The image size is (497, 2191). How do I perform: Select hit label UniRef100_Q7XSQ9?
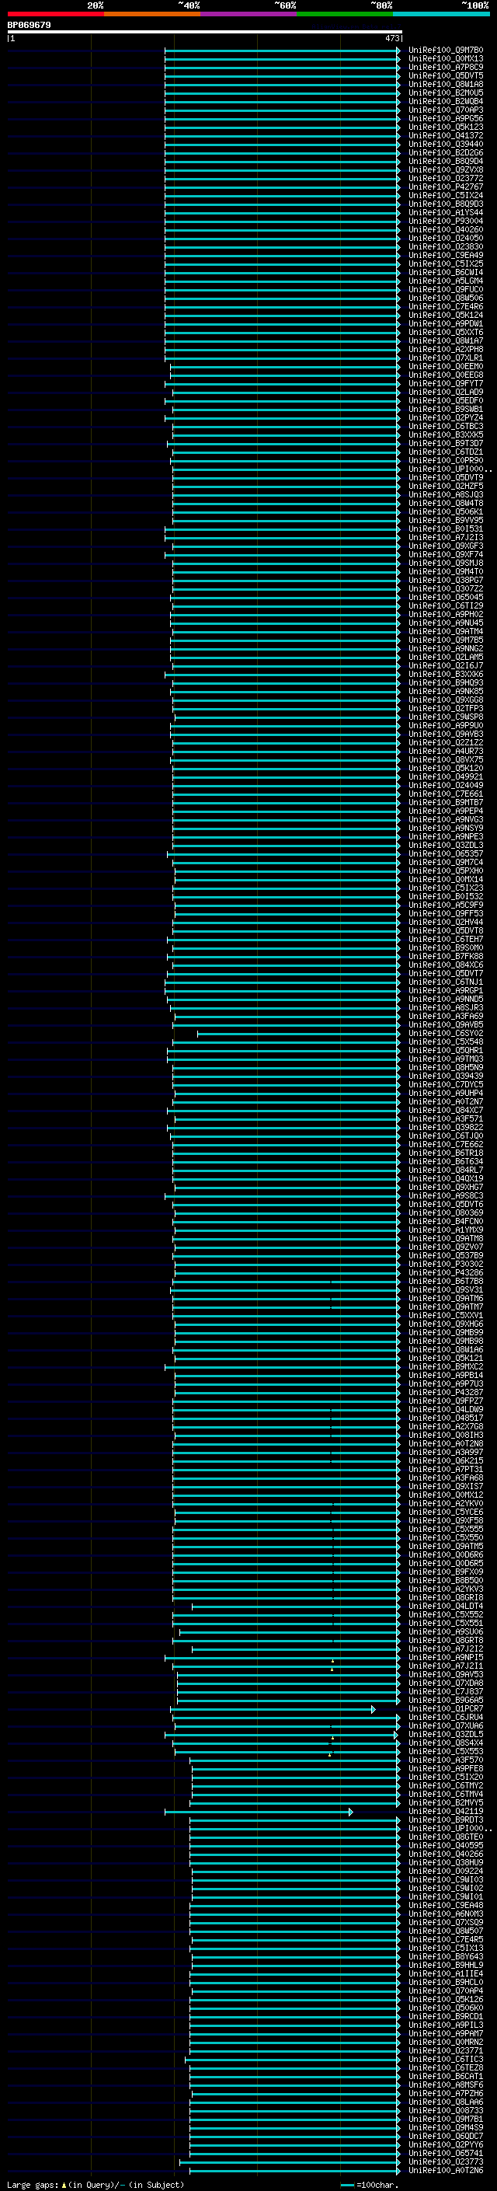(x=446, y=1922)
